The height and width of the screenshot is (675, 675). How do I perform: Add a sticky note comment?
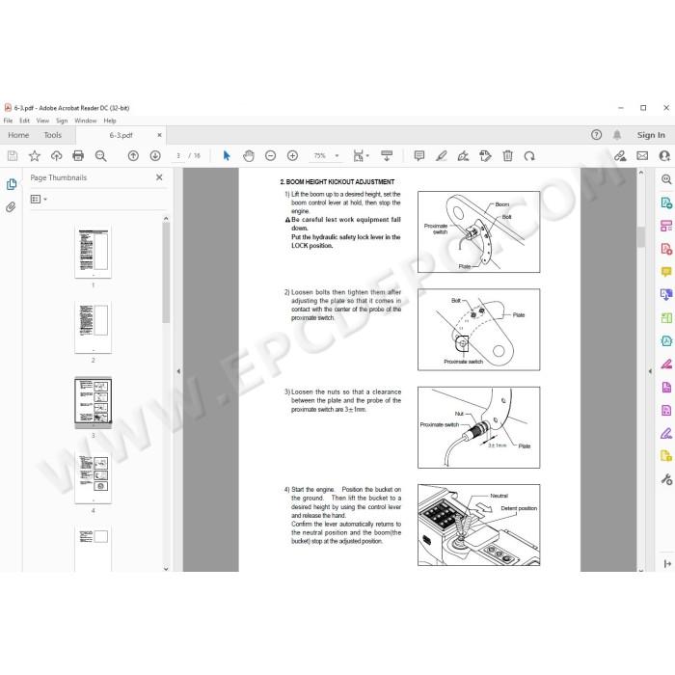[418, 156]
